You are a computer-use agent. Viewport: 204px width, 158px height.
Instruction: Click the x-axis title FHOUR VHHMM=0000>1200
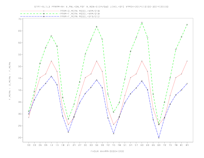pos(107,151)
